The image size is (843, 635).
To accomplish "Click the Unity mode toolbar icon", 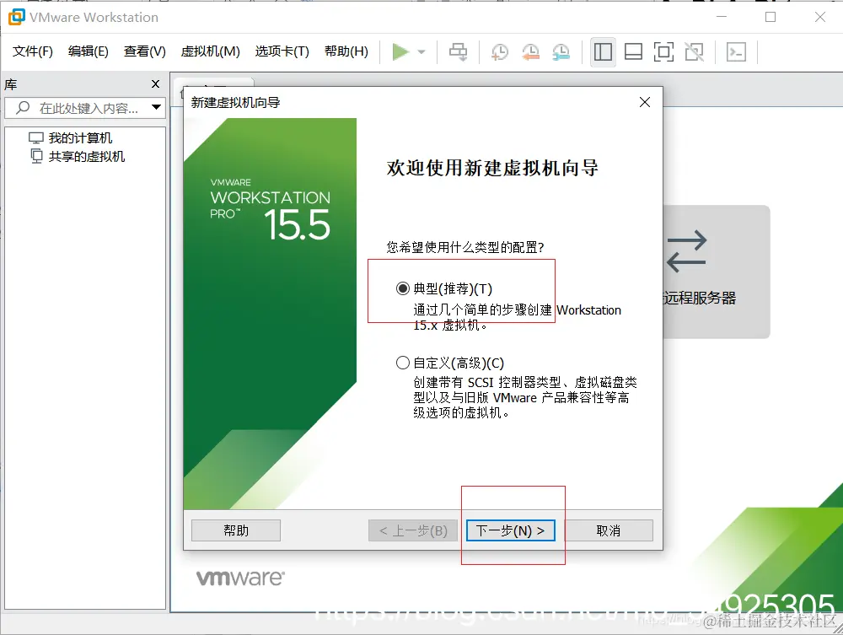I will click(x=694, y=52).
